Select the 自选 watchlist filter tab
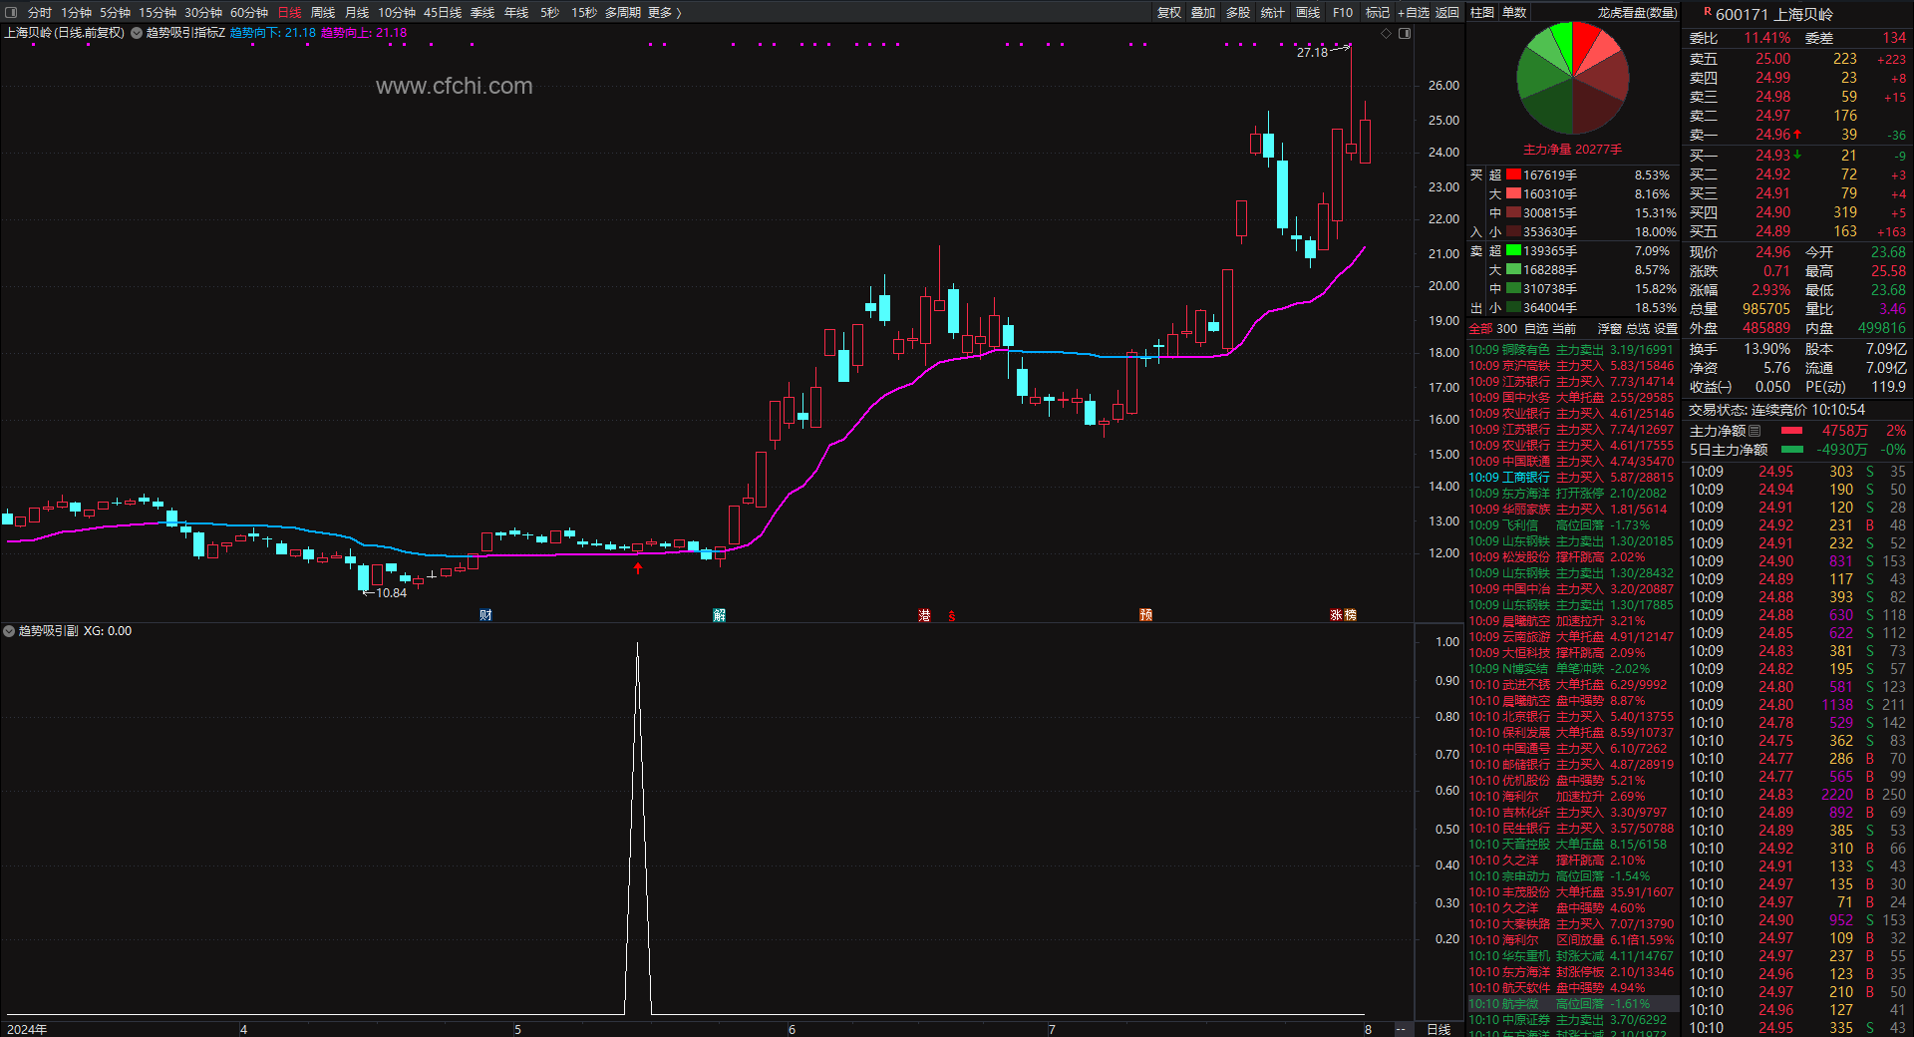This screenshot has height=1037, width=1914. [1536, 329]
